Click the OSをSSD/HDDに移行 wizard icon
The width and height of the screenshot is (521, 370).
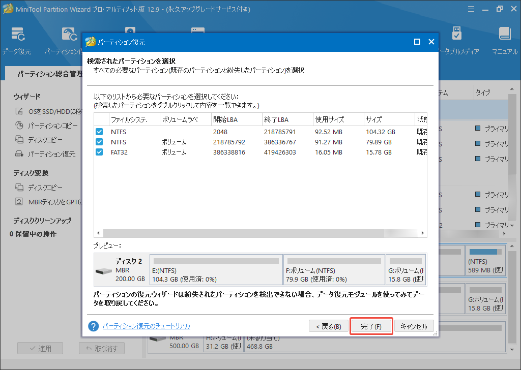click(x=19, y=111)
